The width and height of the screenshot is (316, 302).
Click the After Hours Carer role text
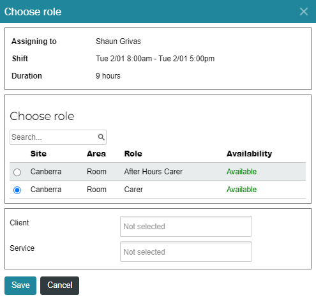[x=153, y=172]
